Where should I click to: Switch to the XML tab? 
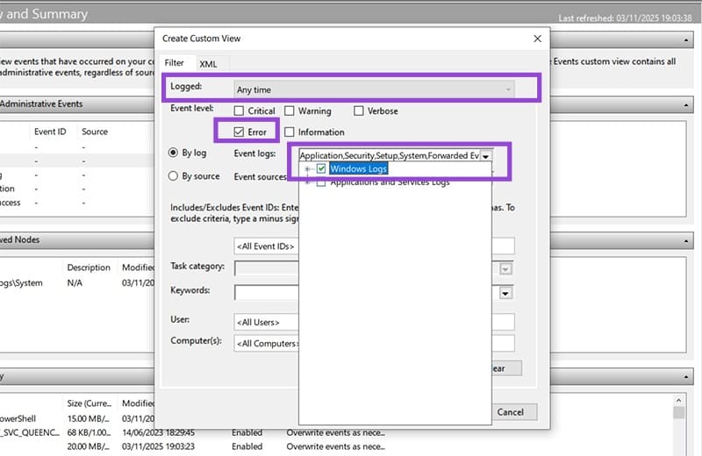click(208, 63)
